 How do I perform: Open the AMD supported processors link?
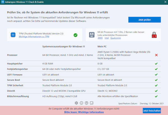(x=100, y=38)
